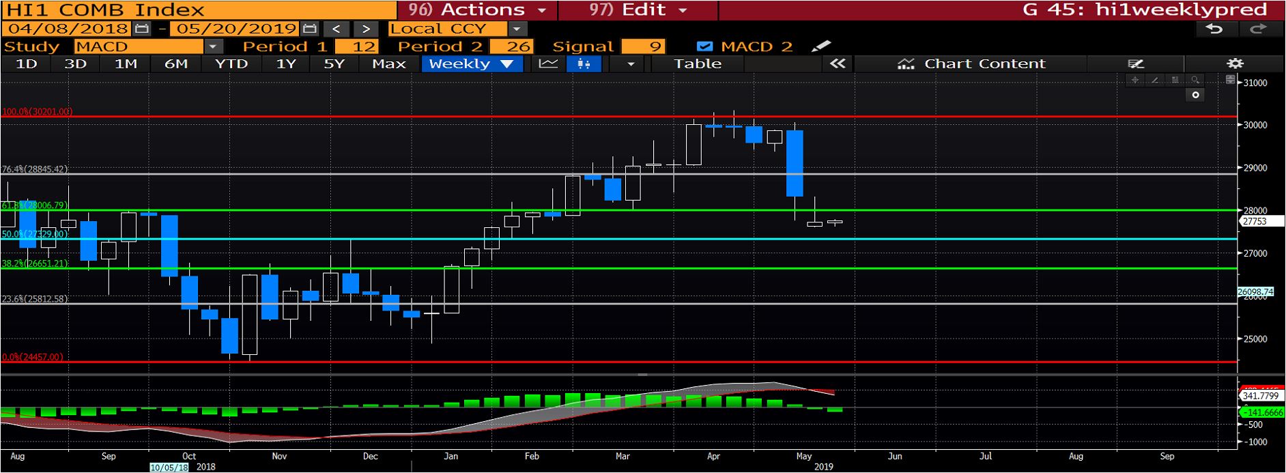Select the YTD time range
Viewport: 1286px width, 473px height.
pyautogui.click(x=231, y=64)
